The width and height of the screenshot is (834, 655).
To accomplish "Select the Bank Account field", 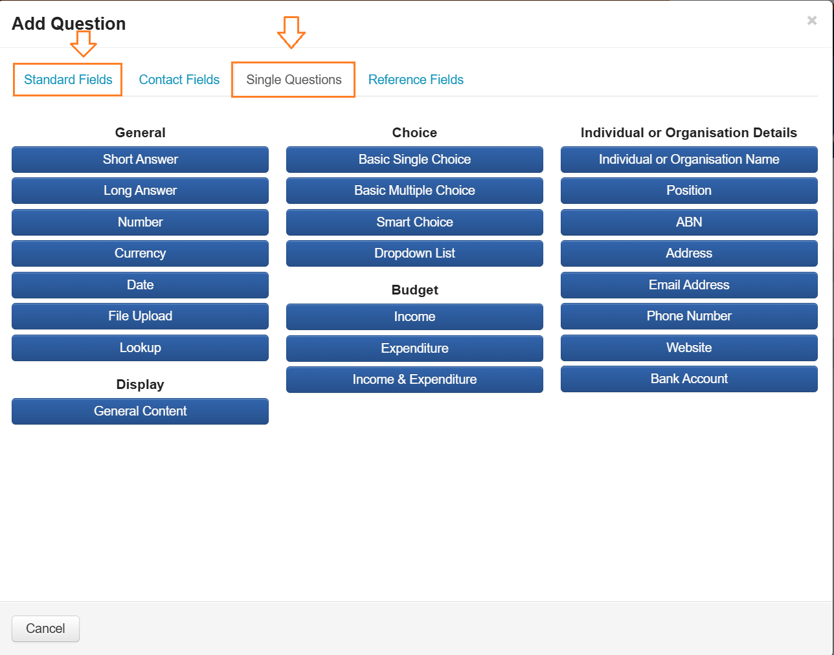I will pyautogui.click(x=689, y=379).
